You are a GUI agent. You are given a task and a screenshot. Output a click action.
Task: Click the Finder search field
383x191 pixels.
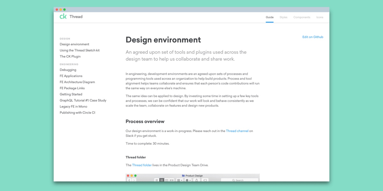point(239,180)
